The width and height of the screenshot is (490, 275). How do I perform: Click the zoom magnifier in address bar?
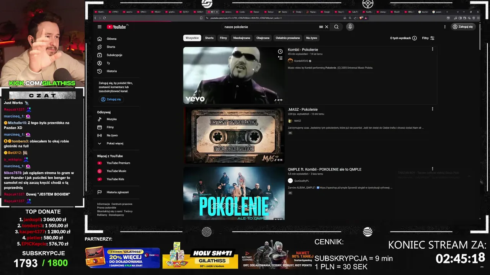[x=350, y=18]
